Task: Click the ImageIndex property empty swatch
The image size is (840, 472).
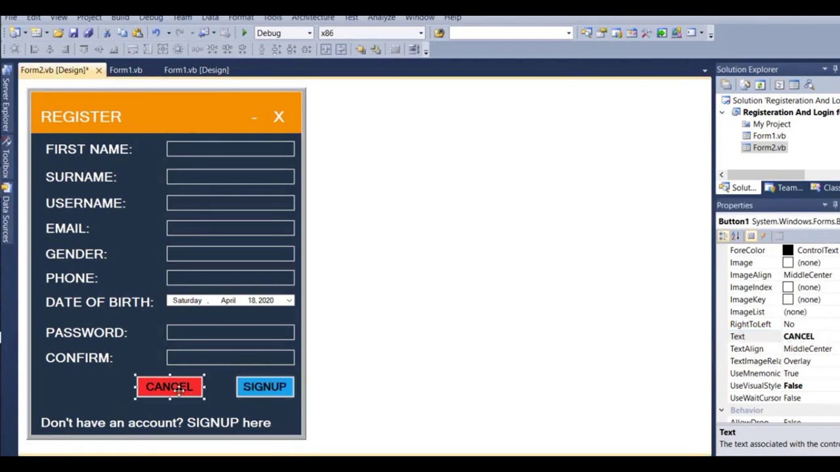Action: (787, 287)
